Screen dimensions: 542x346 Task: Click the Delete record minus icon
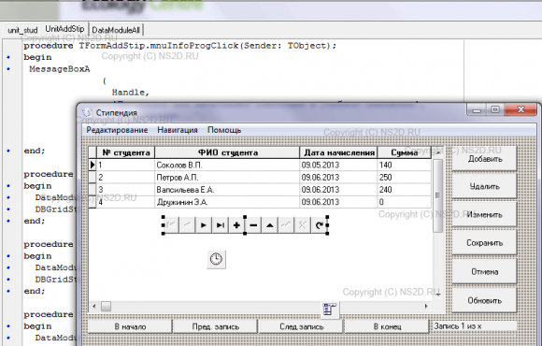[253, 225]
